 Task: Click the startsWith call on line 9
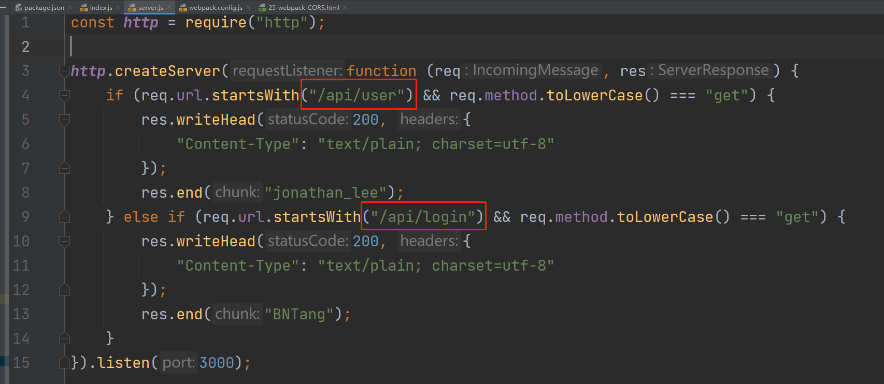(317, 217)
